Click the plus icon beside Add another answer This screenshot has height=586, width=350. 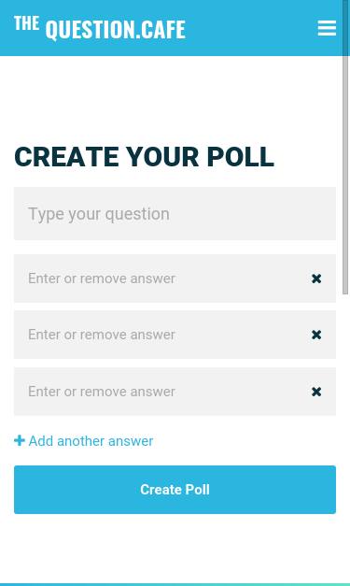[20, 440]
